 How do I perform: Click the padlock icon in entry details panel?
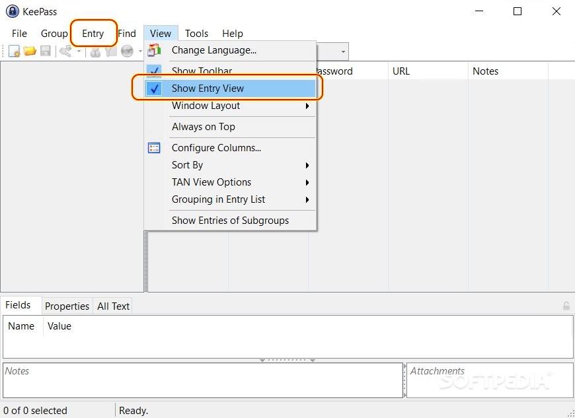point(566,306)
